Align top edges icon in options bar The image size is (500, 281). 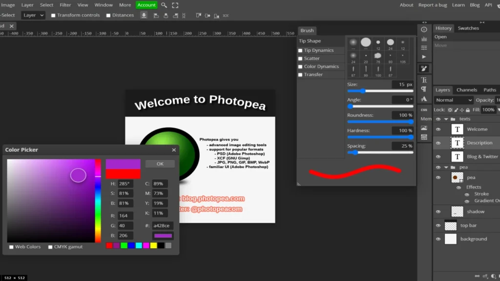198,16
